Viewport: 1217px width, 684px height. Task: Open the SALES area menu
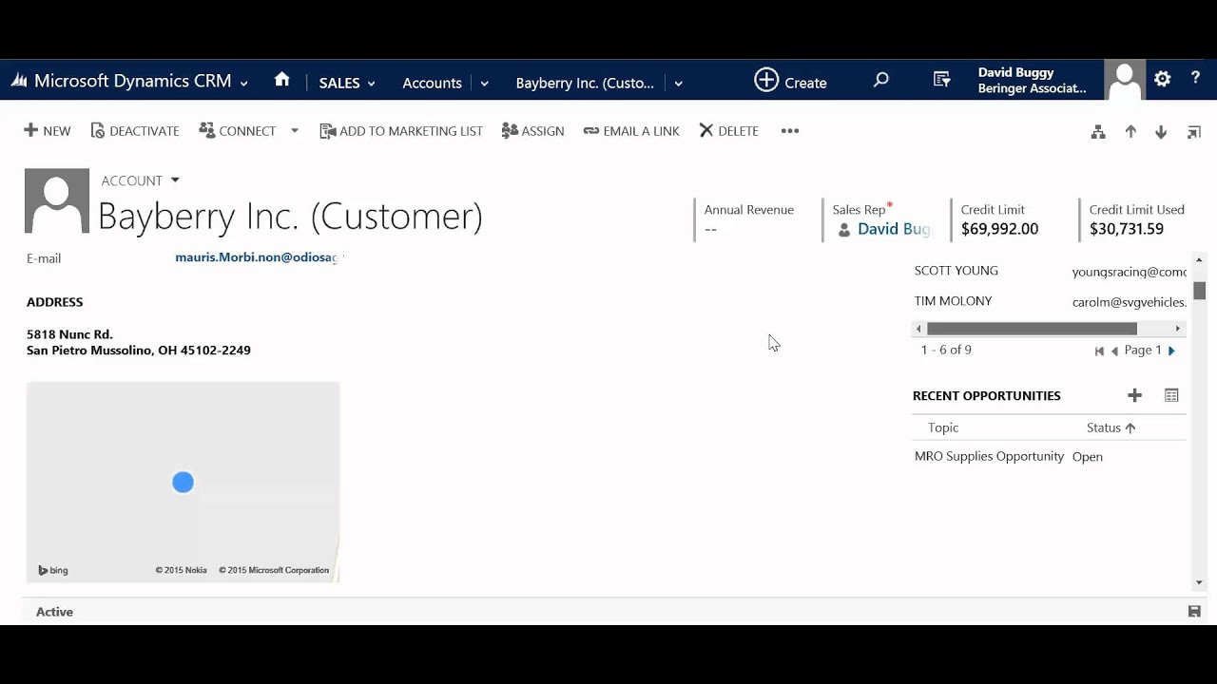[x=347, y=83]
